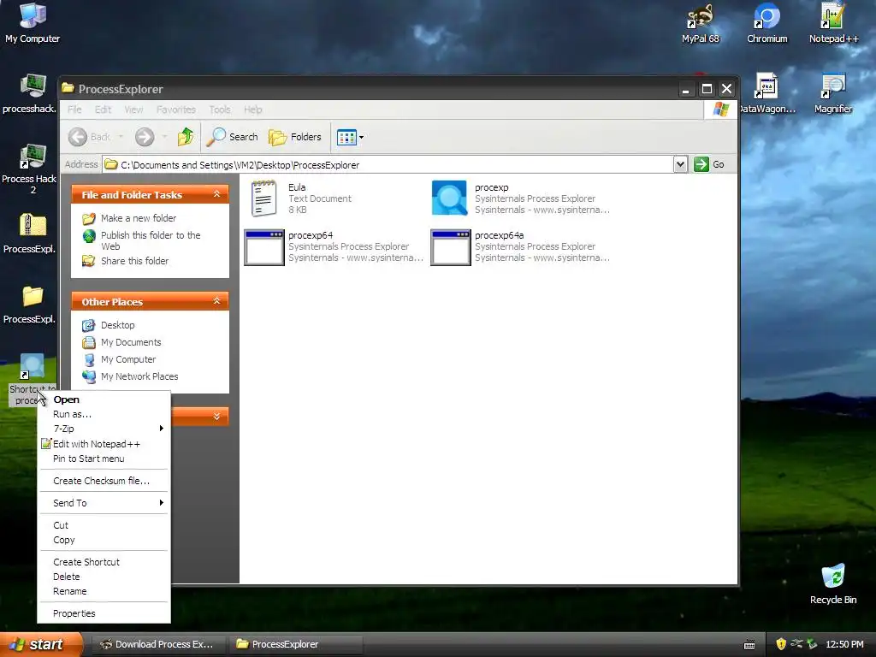Open the Tools menu
This screenshot has width=876, height=657.
point(220,109)
